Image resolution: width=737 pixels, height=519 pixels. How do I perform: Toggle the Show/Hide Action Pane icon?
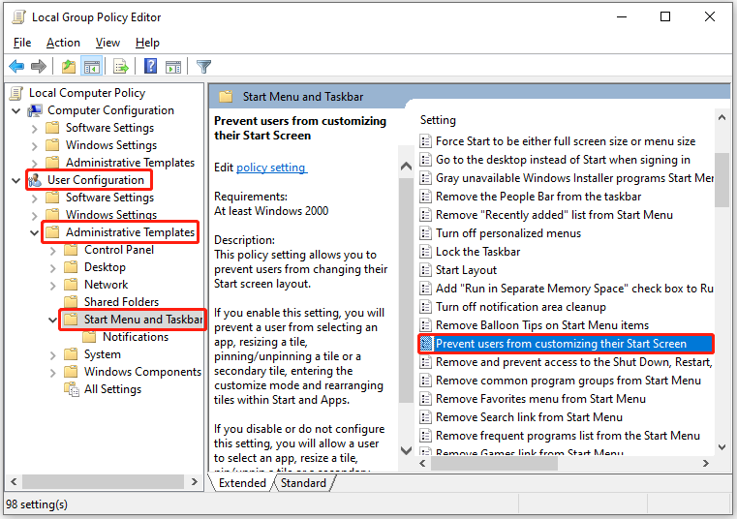point(173,67)
